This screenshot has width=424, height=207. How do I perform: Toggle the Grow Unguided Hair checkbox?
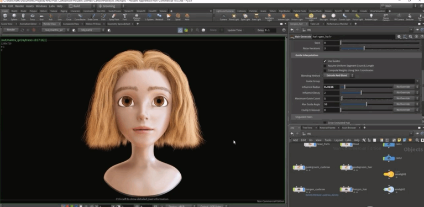tap(324, 123)
